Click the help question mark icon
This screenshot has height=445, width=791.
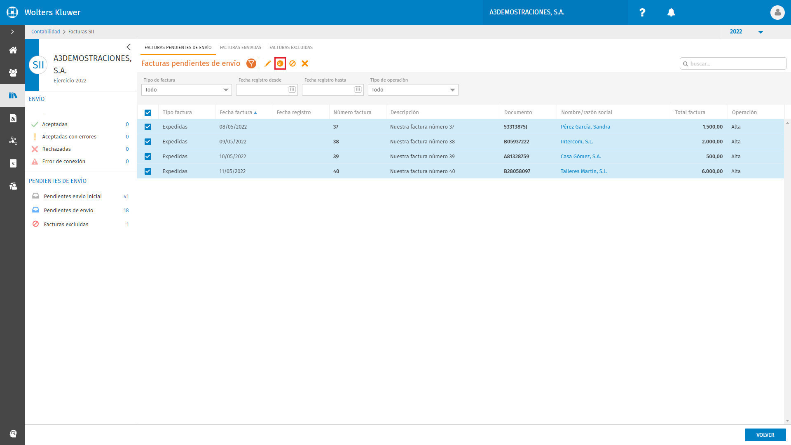642,12
